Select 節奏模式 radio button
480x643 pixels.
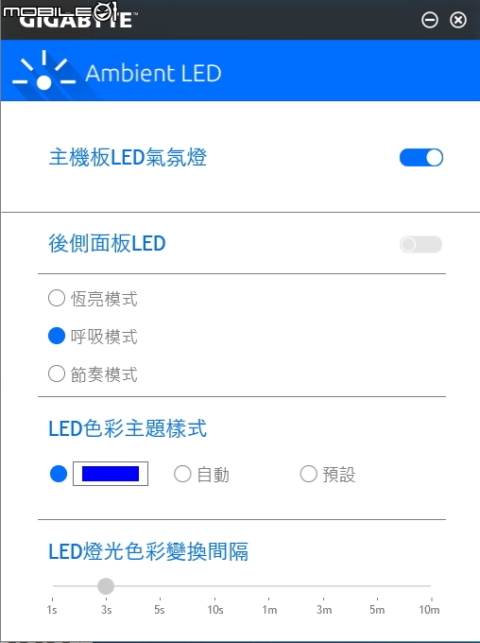(57, 374)
